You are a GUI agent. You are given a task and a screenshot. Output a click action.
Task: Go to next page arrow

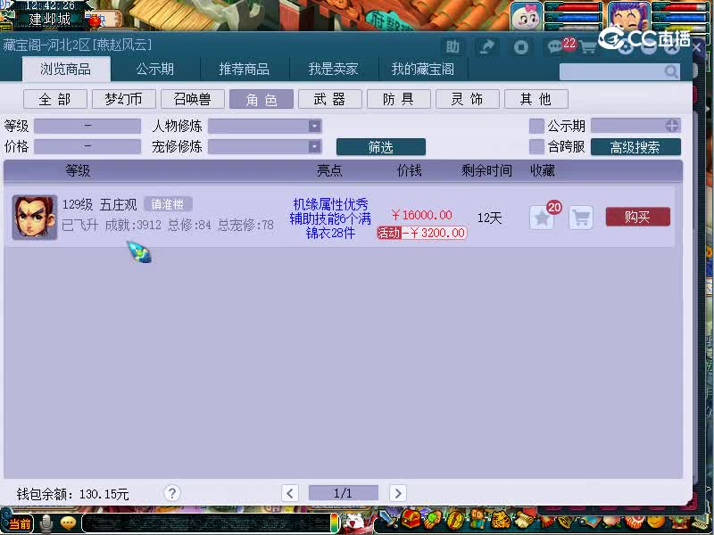point(398,493)
